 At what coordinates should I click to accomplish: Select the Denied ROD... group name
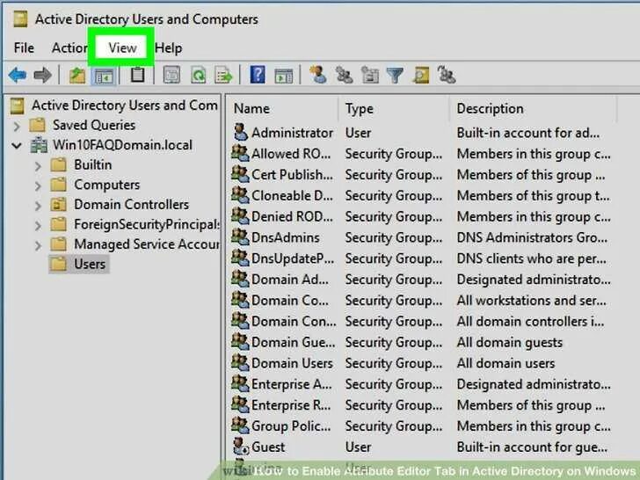coord(292,216)
